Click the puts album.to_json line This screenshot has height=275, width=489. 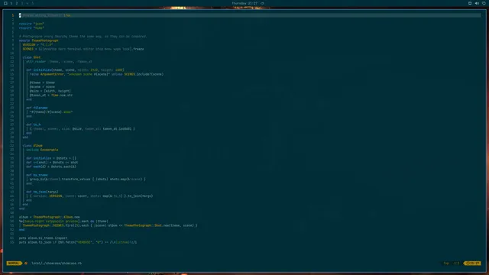click(x=78, y=242)
